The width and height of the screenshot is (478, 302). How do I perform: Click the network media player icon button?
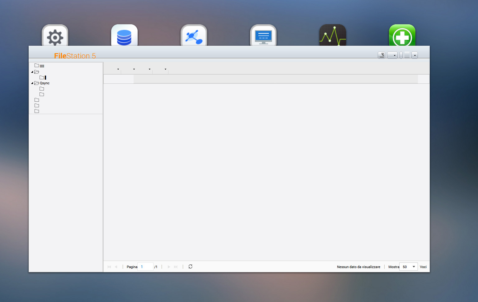381,55
